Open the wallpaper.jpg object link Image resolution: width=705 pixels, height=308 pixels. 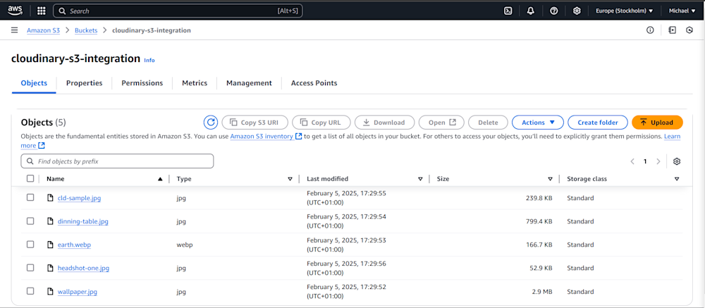78,291
